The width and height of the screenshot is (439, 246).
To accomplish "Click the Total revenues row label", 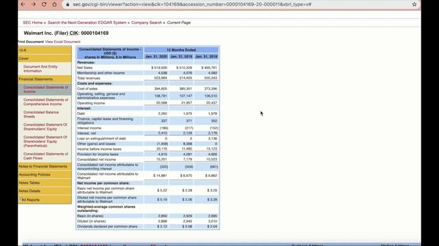I will [x=88, y=79].
